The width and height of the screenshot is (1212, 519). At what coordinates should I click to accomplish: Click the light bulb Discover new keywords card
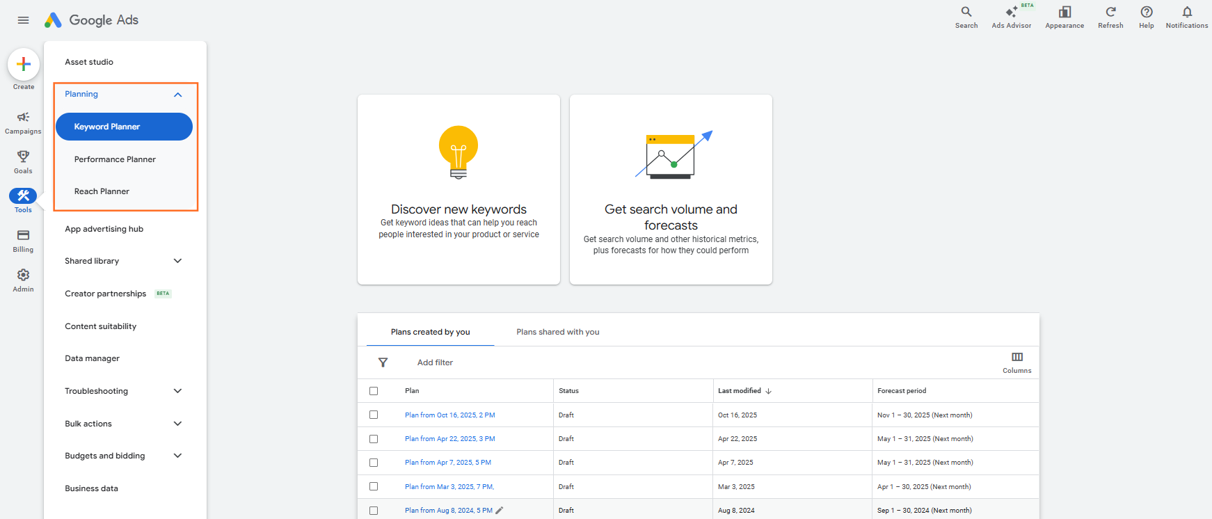point(459,189)
